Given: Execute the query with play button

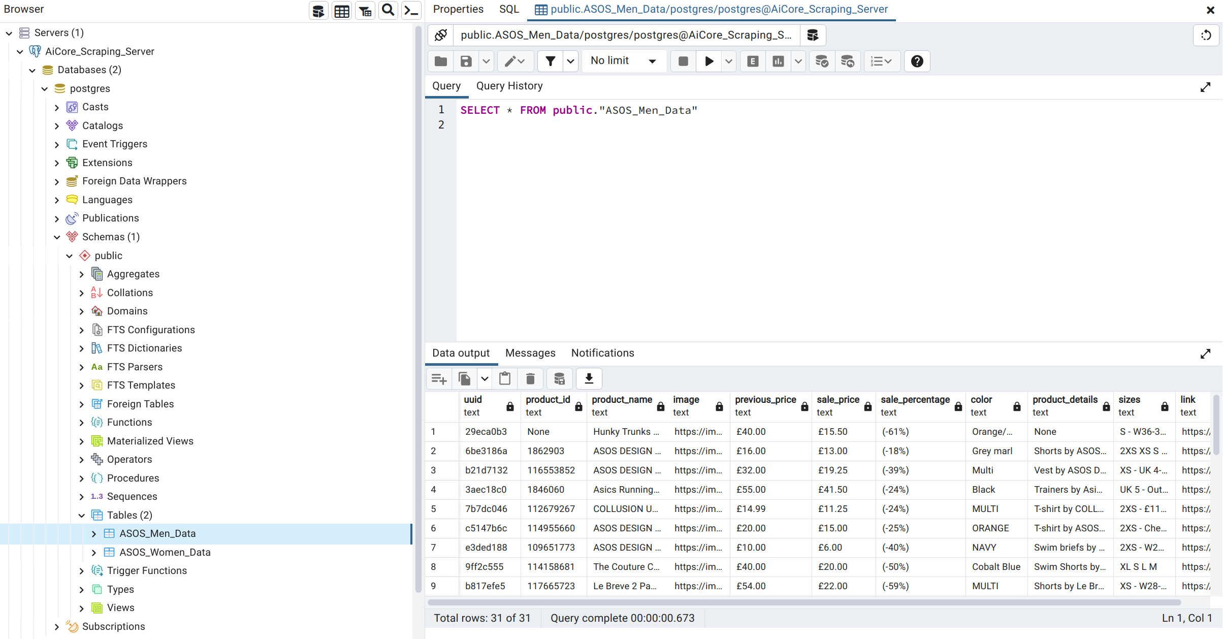Looking at the screenshot, I should [x=709, y=61].
